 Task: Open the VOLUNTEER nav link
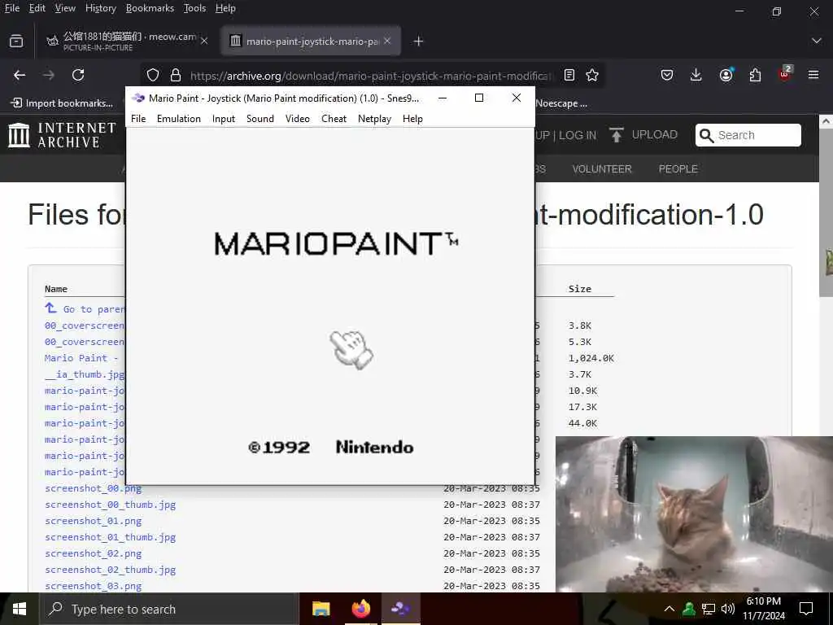click(602, 169)
